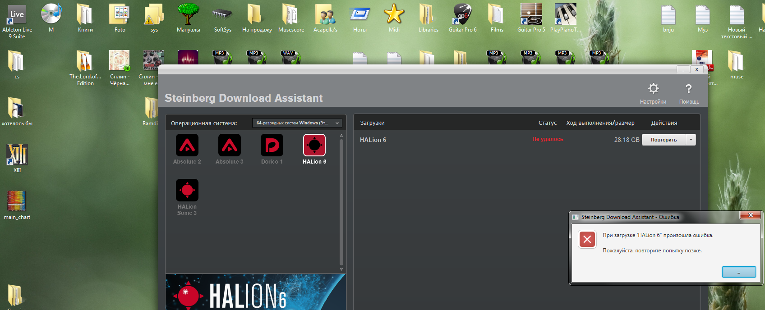Open the Настройки gear icon
The width and height of the screenshot is (765, 310).
(x=653, y=88)
